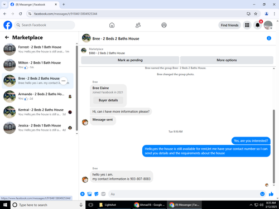Click the Find friends button
Viewport: 279px width, 209px height.
tap(229, 25)
